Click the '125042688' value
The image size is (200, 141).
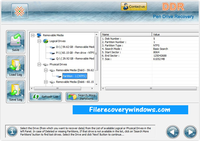[160, 56]
